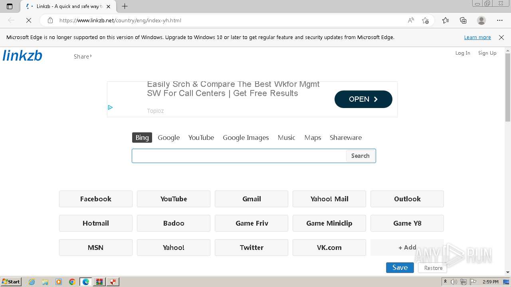Click the Restore button
Image resolution: width=511 pixels, height=287 pixels.
(433, 268)
